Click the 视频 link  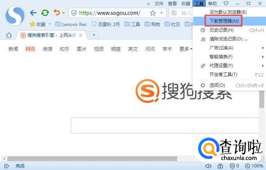pos(99,49)
